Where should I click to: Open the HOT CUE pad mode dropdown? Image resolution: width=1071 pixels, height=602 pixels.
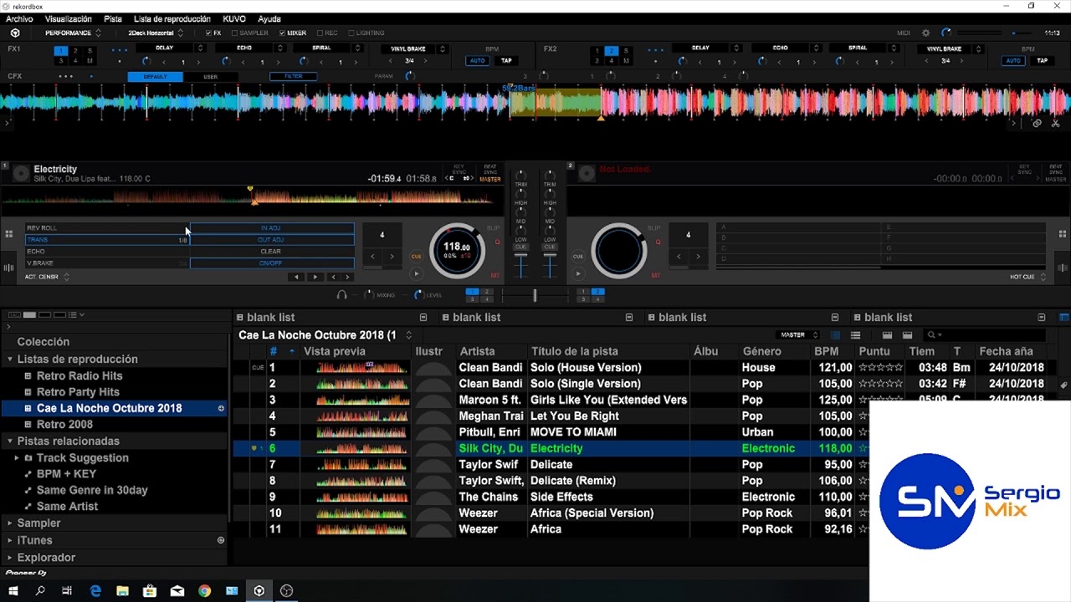pos(1027,277)
